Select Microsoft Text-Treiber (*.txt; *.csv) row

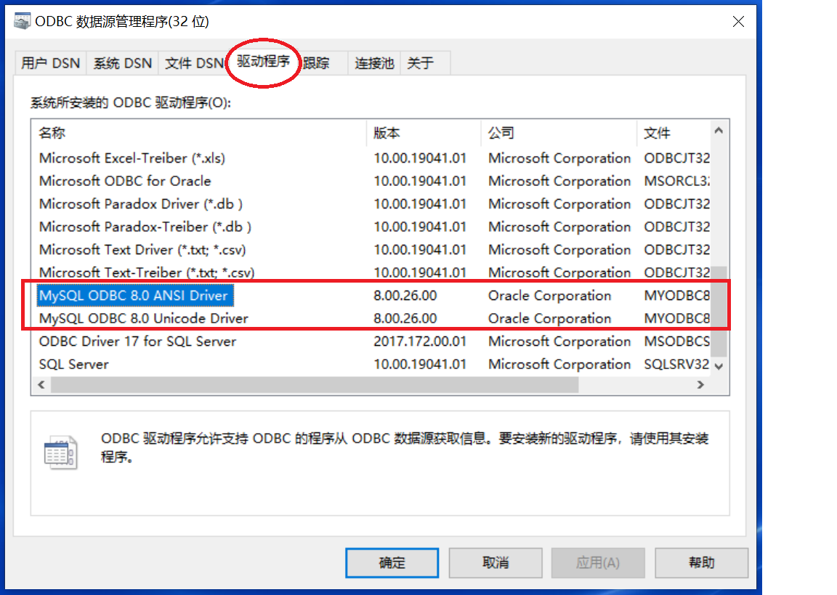click(371, 272)
